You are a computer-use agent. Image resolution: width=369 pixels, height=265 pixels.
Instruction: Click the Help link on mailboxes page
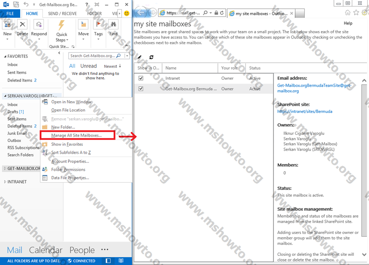(348, 23)
